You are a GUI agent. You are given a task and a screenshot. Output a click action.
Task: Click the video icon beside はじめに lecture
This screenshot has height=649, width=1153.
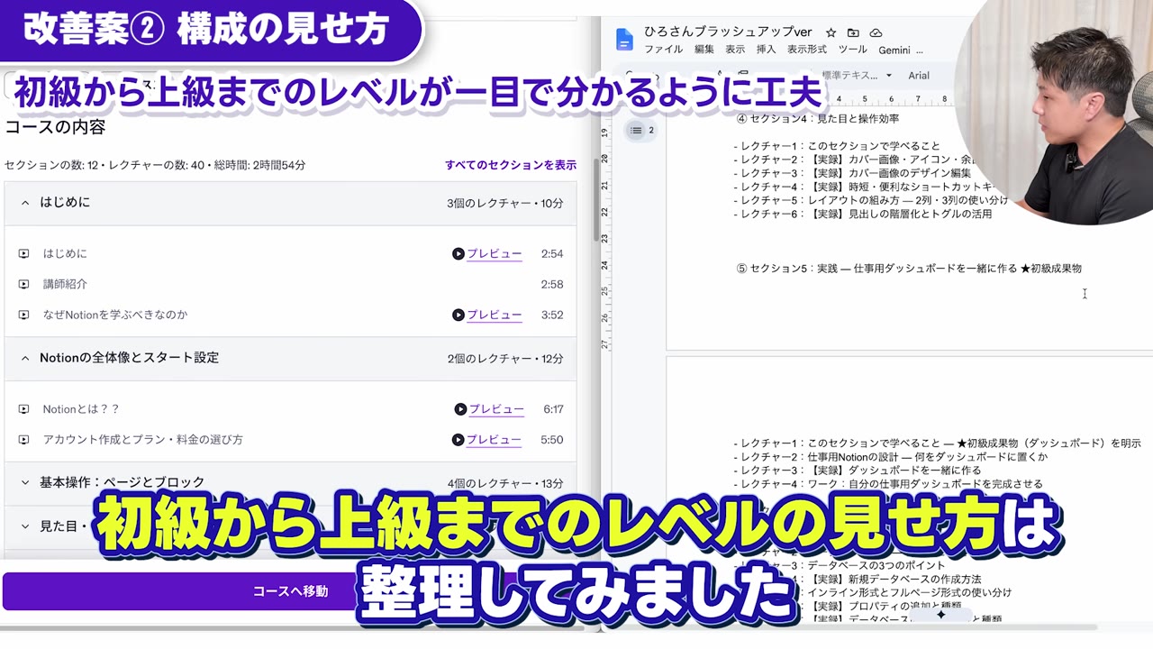(23, 254)
